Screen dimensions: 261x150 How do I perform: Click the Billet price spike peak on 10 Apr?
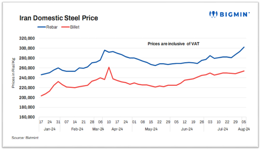coord(109,67)
